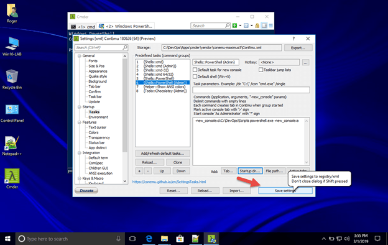Viewport: 388px width, 245px height.
Task: Click the Task parameters input field
Action: click(x=251, y=90)
